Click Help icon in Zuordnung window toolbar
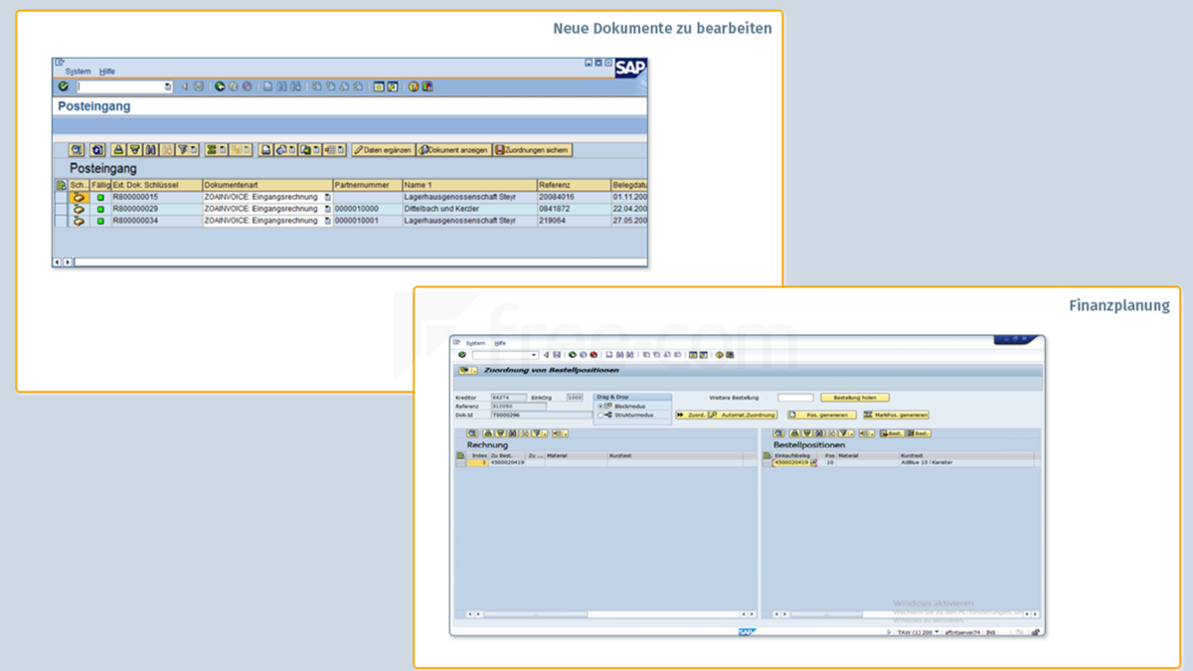This screenshot has height=671, width=1193. (x=720, y=355)
